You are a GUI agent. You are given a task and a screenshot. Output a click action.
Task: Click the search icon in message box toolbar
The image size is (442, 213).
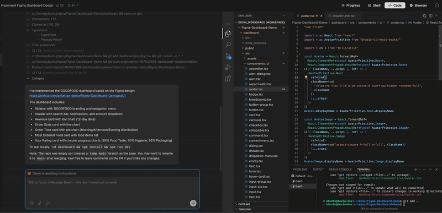[x=48, y=203]
